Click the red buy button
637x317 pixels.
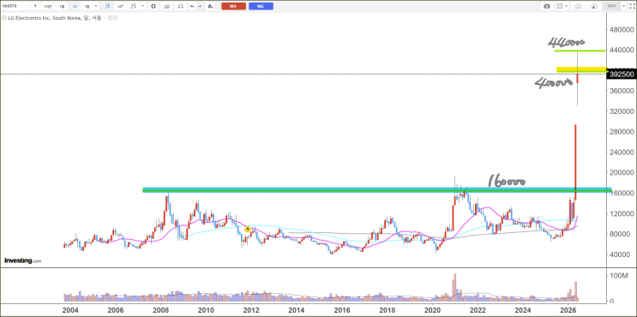(233, 6)
